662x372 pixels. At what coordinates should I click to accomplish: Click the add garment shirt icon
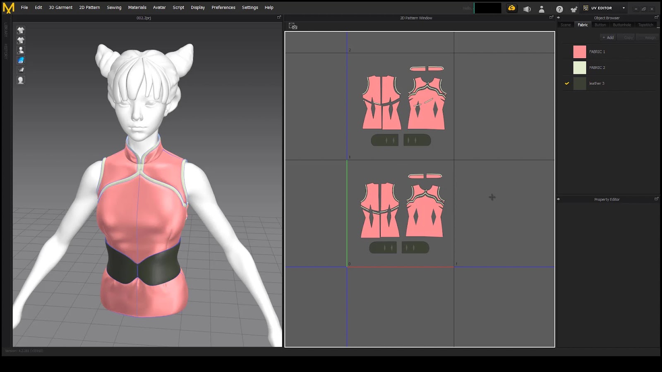(x=573, y=9)
